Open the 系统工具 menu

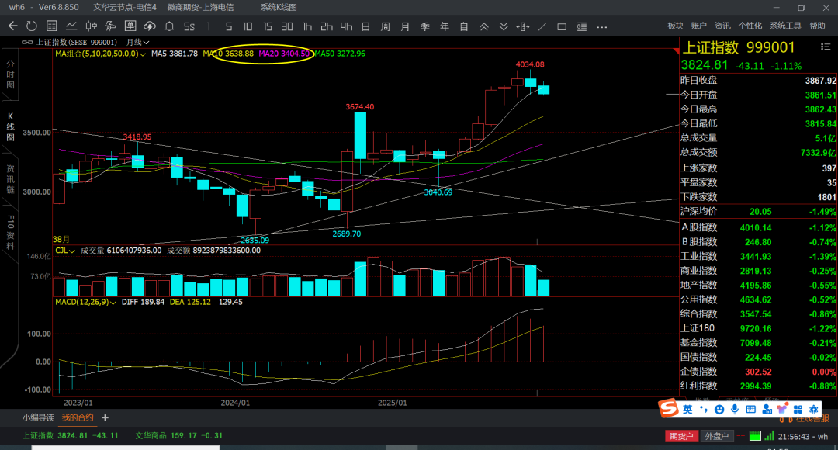click(785, 26)
